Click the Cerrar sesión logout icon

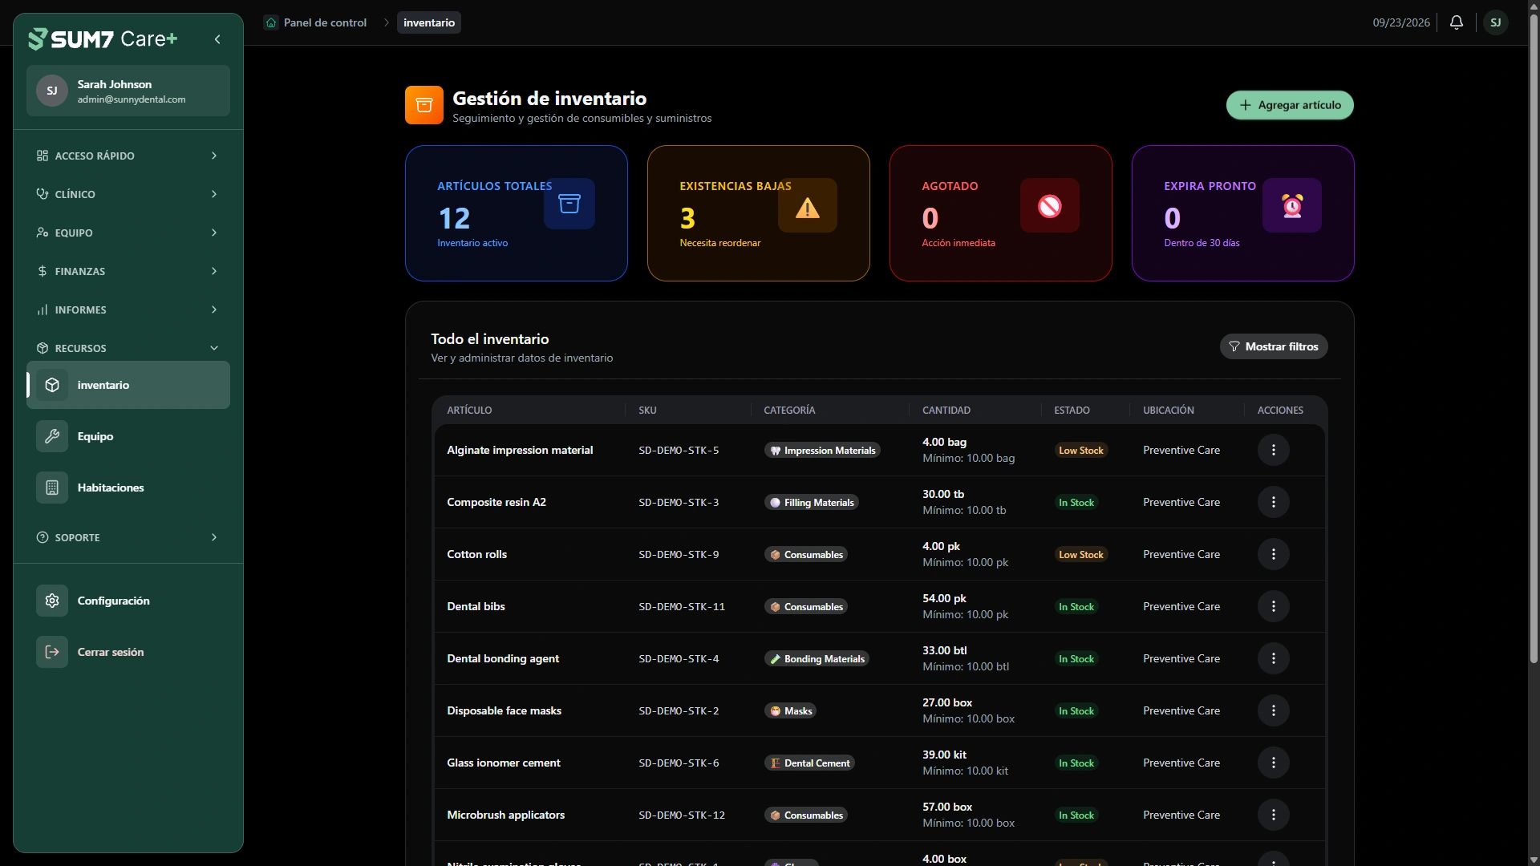(x=52, y=652)
